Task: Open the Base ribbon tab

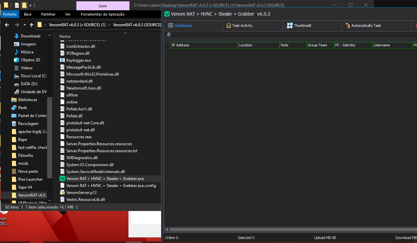Action: click(28, 14)
